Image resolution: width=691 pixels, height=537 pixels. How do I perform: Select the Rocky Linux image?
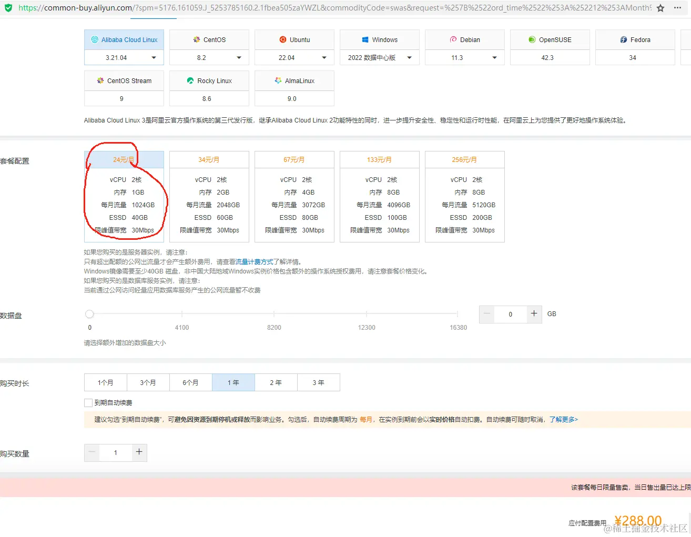click(209, 81)
